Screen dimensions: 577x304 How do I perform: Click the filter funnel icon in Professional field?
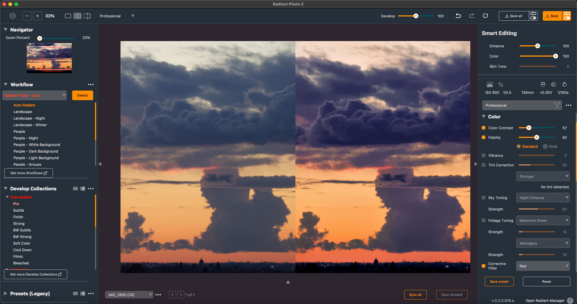click(557, 105)
